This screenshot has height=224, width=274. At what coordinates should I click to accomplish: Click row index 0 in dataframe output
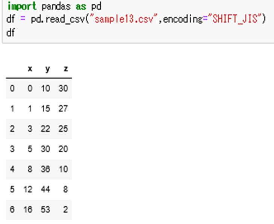coord(12,88)
